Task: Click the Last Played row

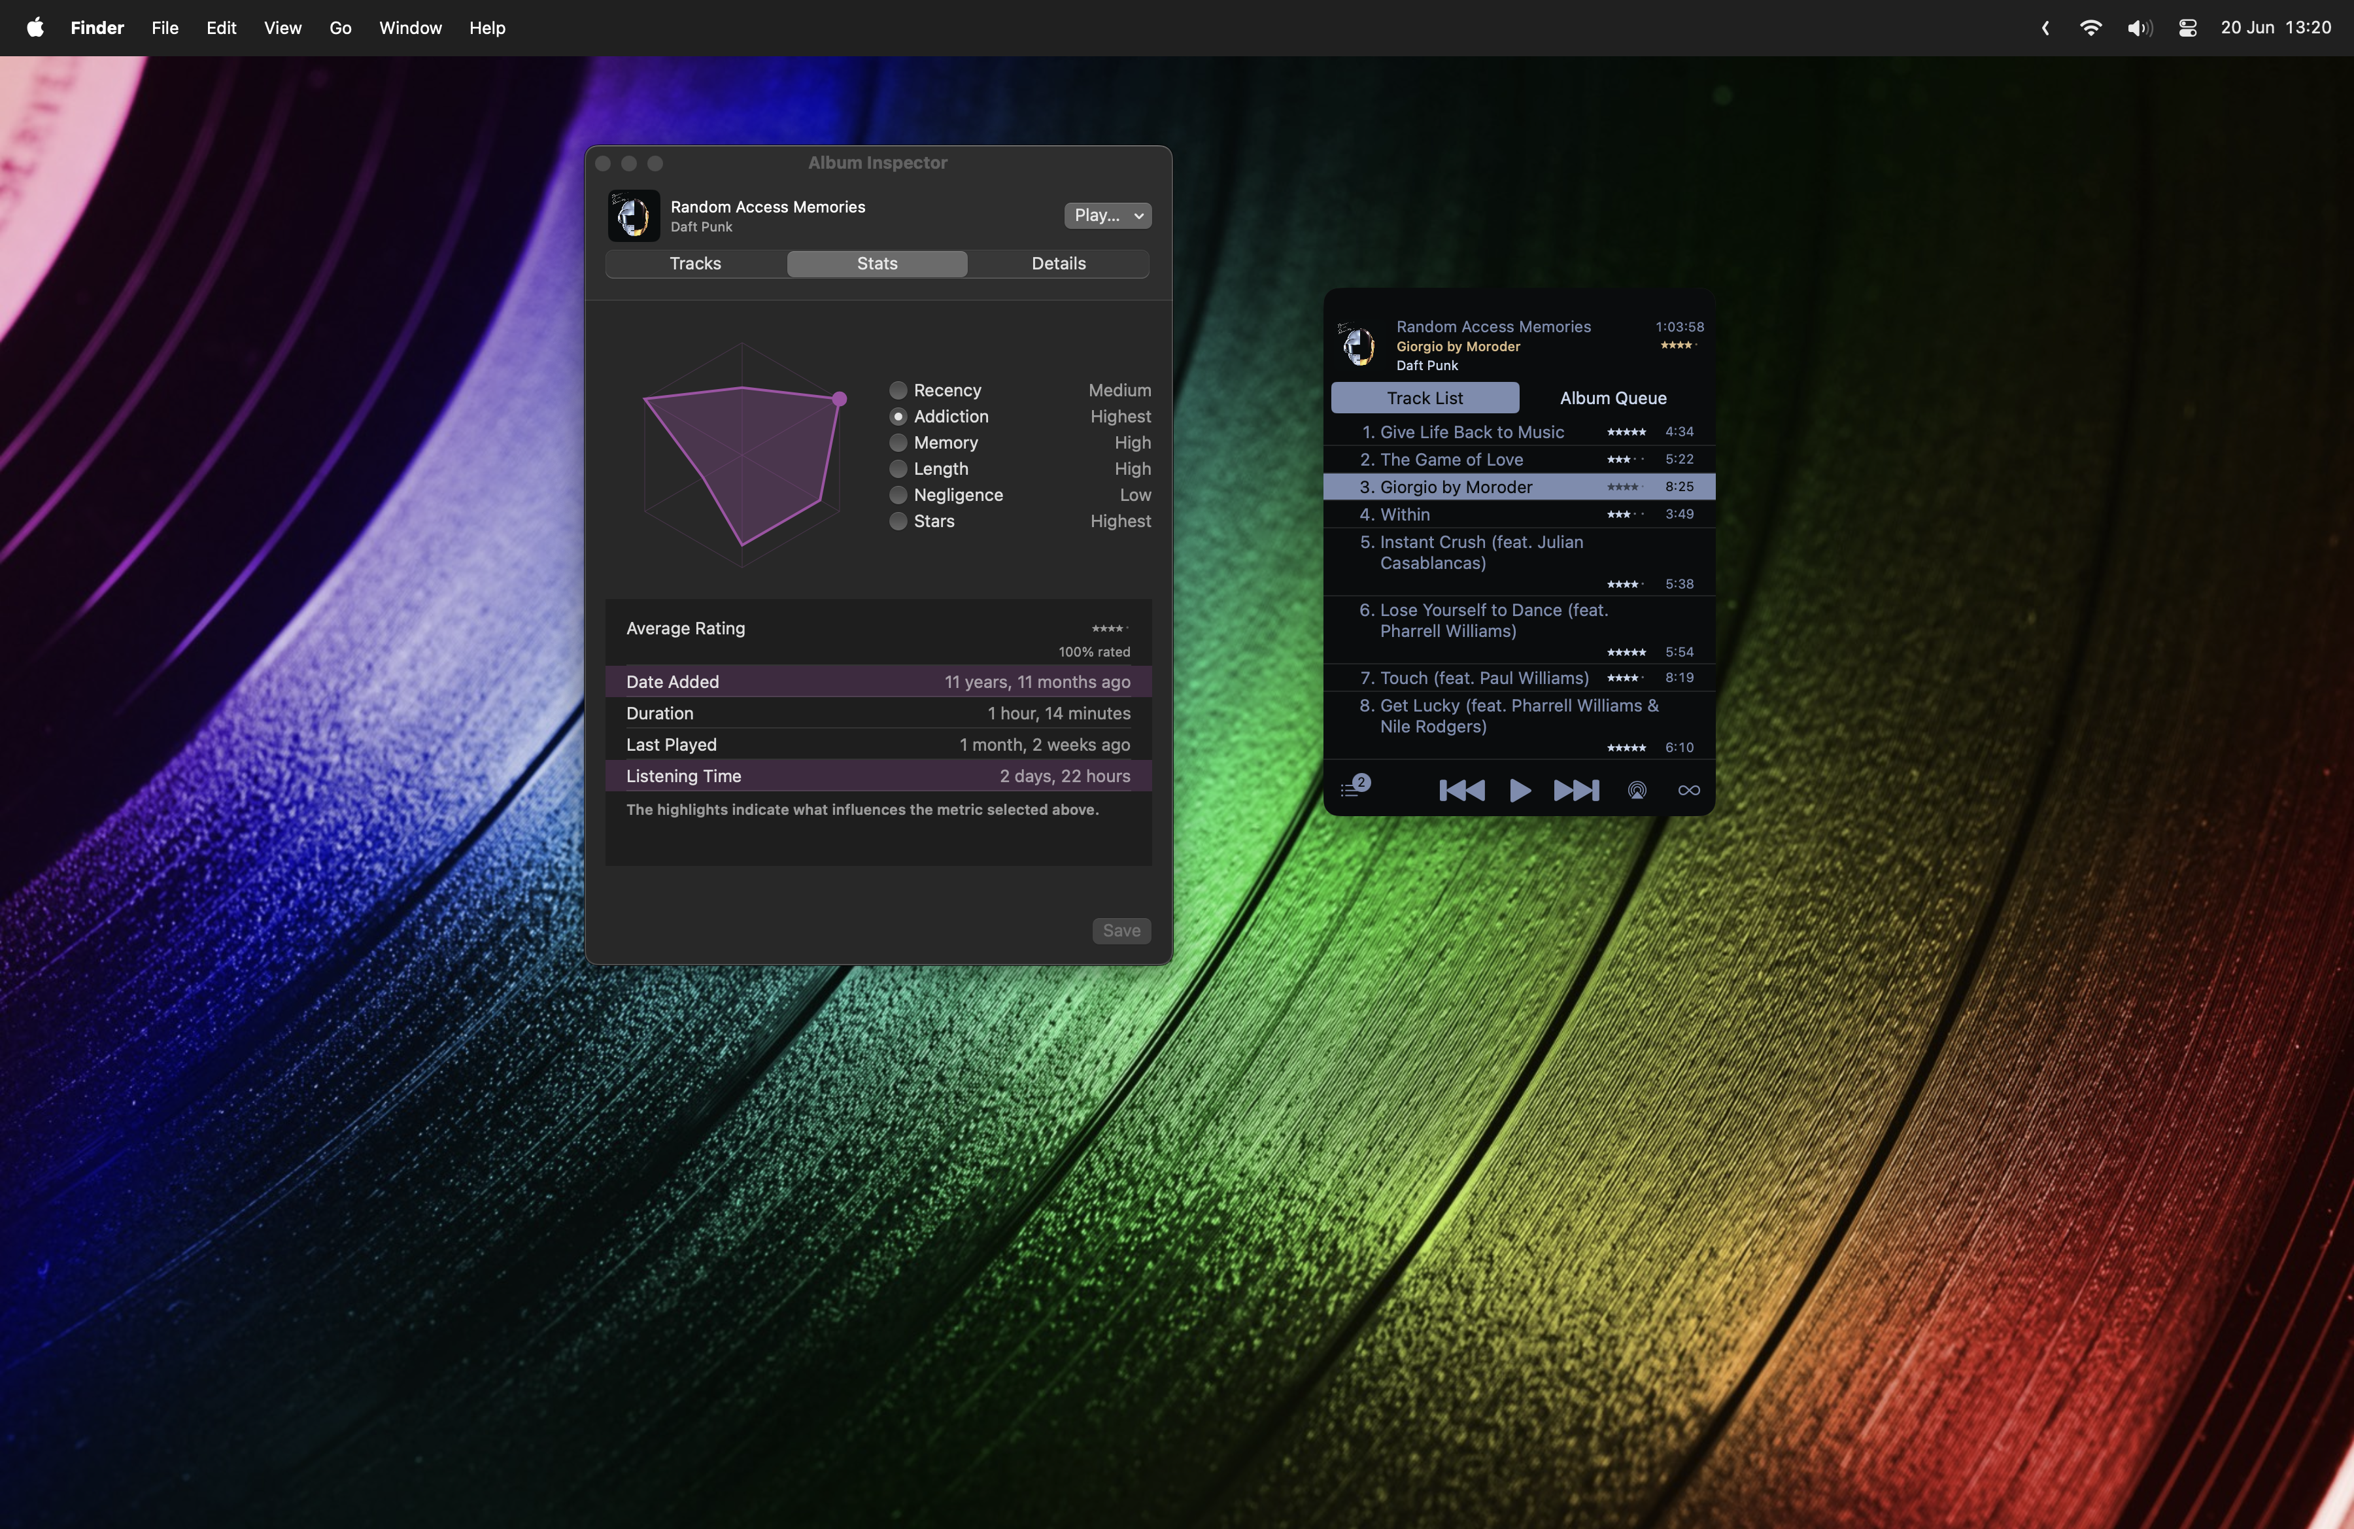Action: click(878, 745)
